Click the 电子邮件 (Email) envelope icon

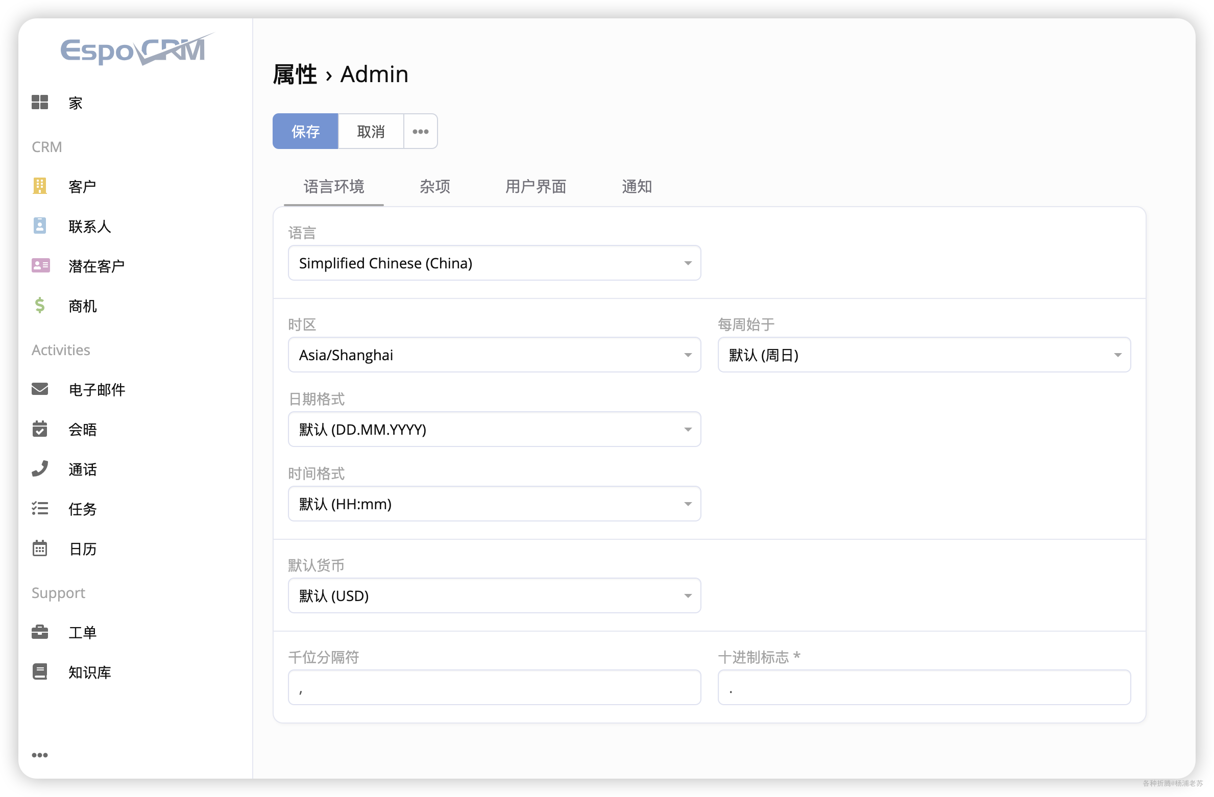40,390
